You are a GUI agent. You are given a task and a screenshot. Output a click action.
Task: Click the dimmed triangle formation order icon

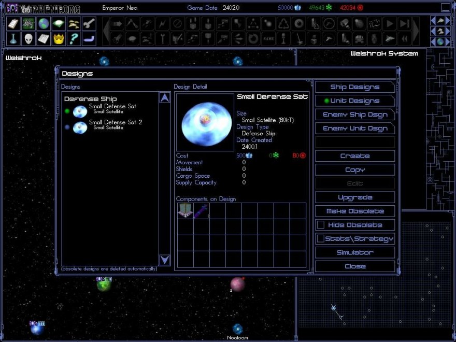[x=253, y=23]
